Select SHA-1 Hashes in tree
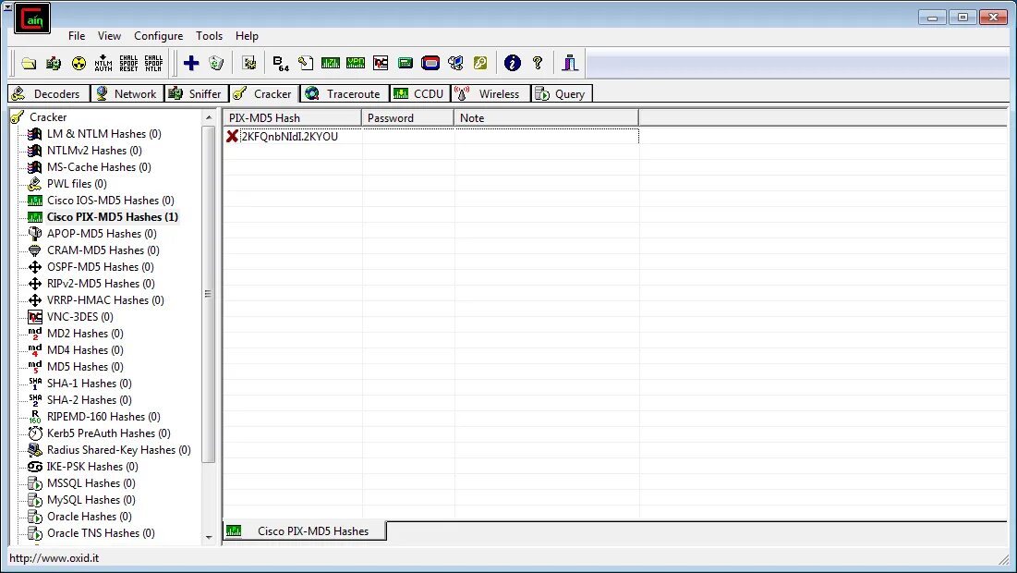This screenshot has height=573, width=1017. tap(89, 384)
